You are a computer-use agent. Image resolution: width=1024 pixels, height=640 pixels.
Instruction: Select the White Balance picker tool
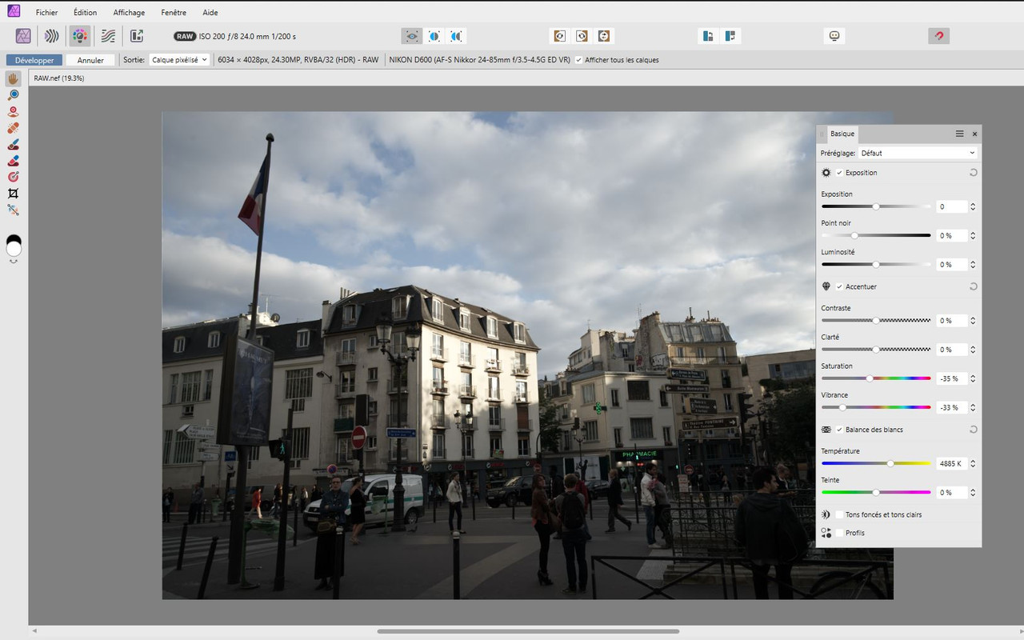(14, 210)
